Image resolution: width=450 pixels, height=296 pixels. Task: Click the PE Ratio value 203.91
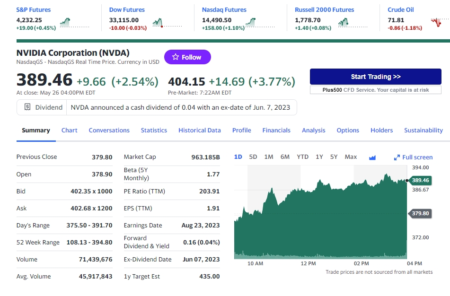click(x=209, y=192)
